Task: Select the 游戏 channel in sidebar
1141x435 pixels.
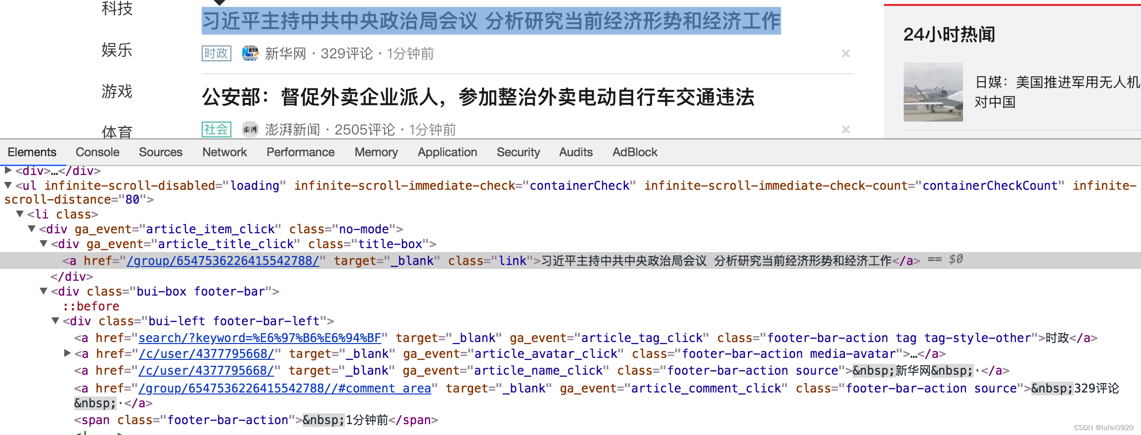Action: (117, 91)
